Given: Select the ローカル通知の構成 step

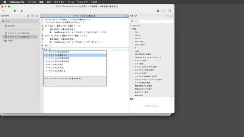Looking at the screenshot, I should [142, 83].
